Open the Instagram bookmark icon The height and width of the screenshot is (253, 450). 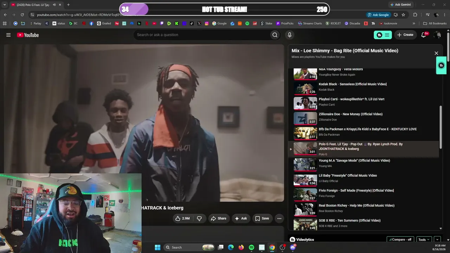click(207, 24)
